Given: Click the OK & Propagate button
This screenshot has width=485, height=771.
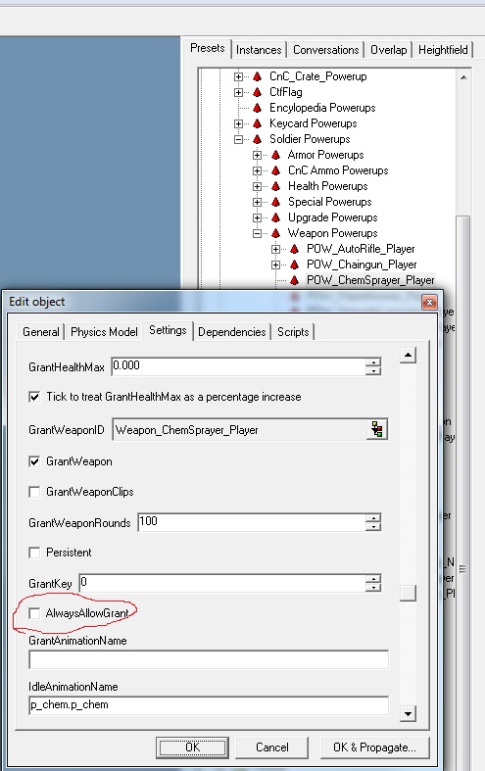Looking at the screenshot, I should pyautogui.click(x=375, y=747).
